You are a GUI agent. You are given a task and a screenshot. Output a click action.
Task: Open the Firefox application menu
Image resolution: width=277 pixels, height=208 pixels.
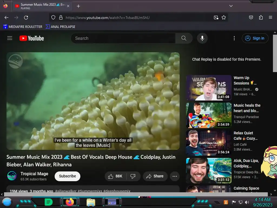pos(270,17)
